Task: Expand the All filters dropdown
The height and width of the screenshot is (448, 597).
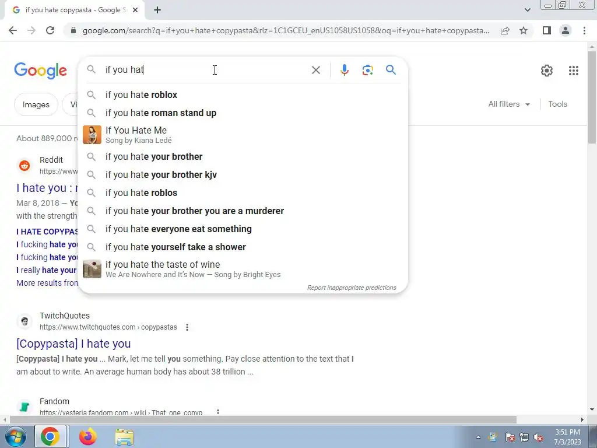Action: tap(509, 104)
